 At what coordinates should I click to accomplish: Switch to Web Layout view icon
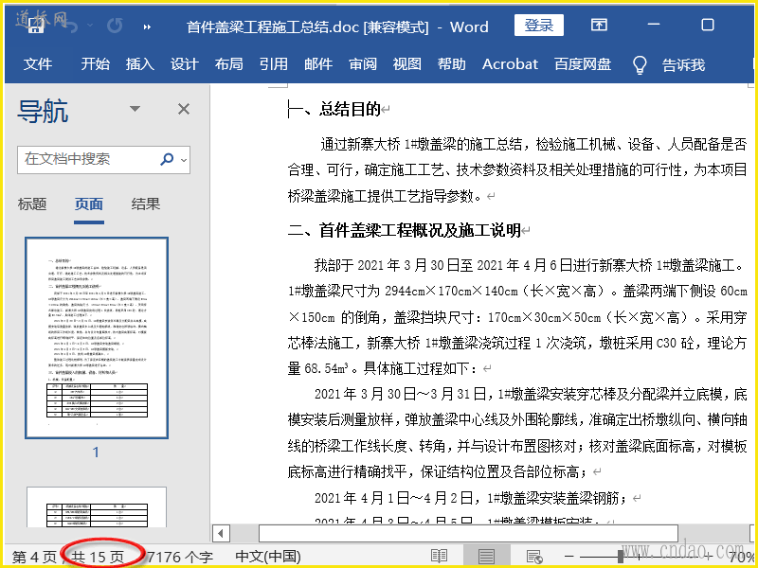(534, 557)
